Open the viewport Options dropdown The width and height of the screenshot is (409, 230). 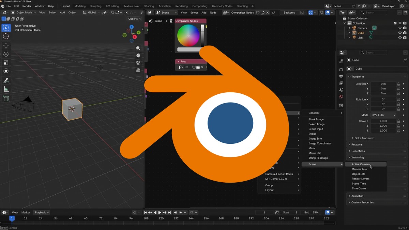[x=135, y=19]
